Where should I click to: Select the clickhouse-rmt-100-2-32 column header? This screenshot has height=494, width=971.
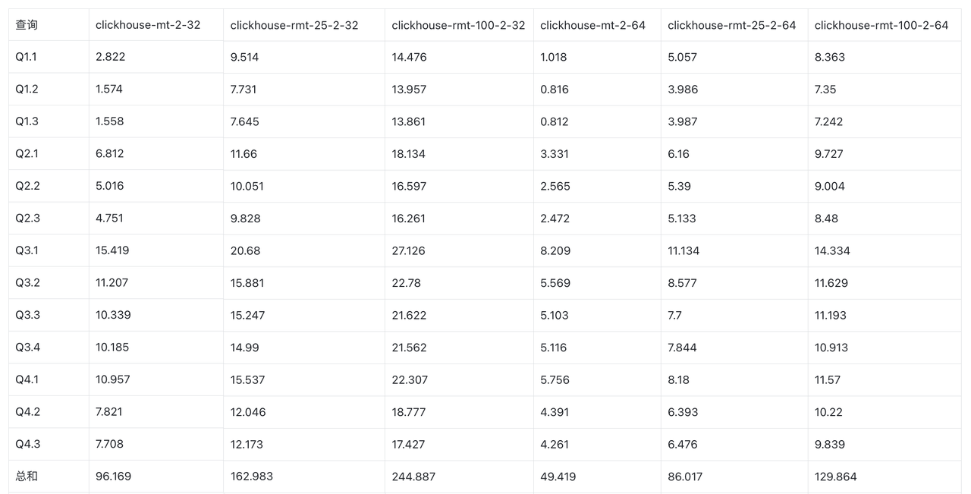[458, 25]
